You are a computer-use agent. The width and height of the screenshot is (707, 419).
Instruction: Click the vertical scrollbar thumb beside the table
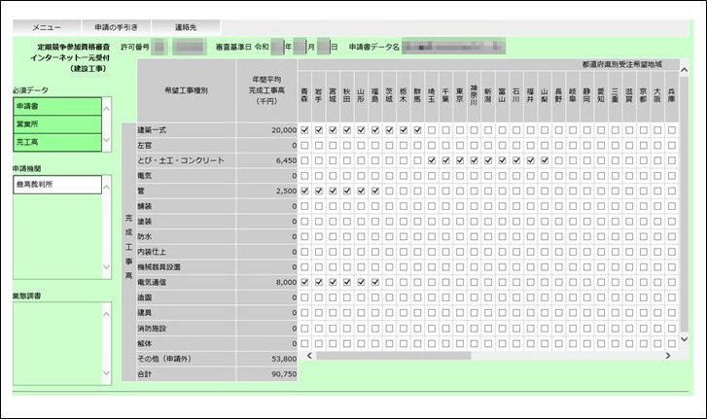pos(684,204)
